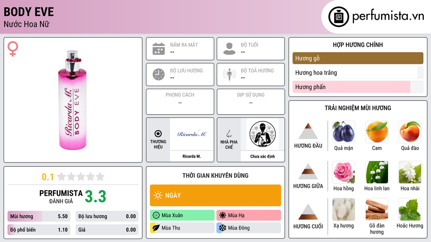Click the Giá 0.00 rating bar
Image resolution: width=431 pixels, height=242 pixels.
(x=107, y=230)
